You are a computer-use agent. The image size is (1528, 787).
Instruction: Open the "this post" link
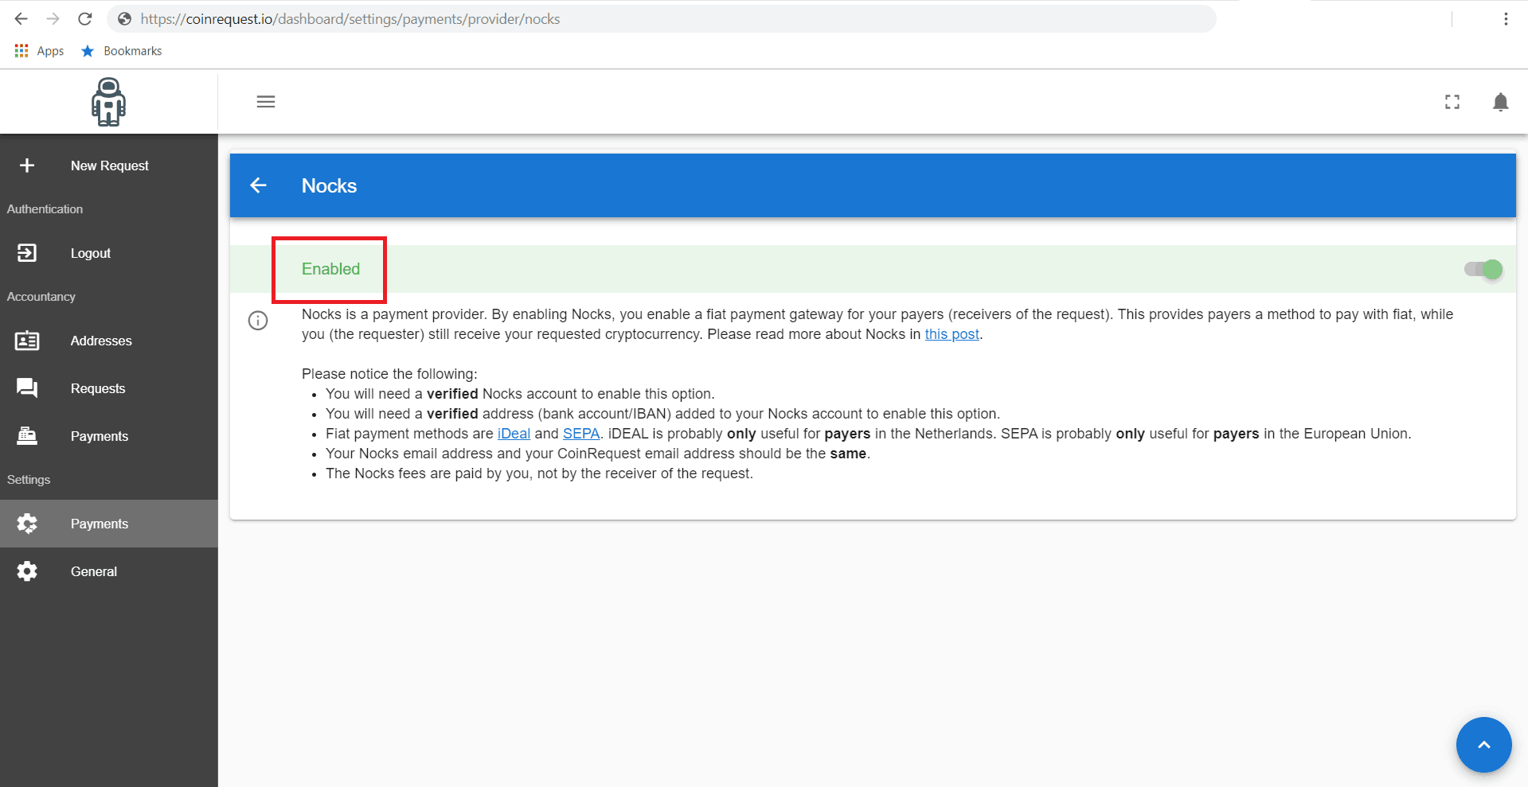click(952, 334)
